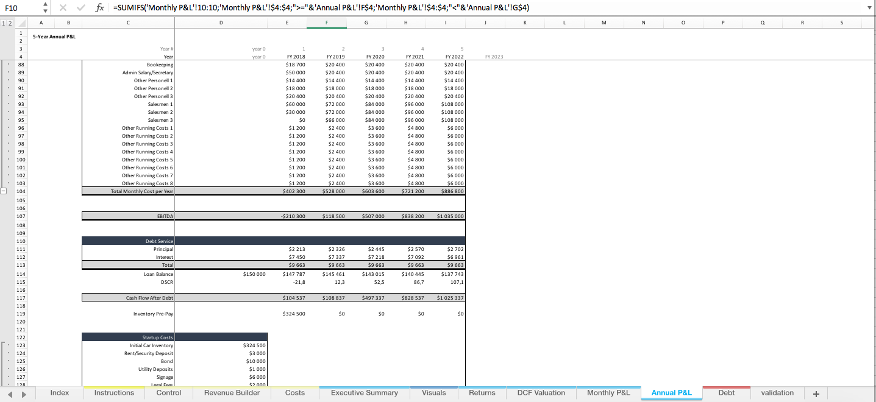Add a new worksheet with the plus icon
This screenshot has width=876, height=402.
[x=815, y=393]
